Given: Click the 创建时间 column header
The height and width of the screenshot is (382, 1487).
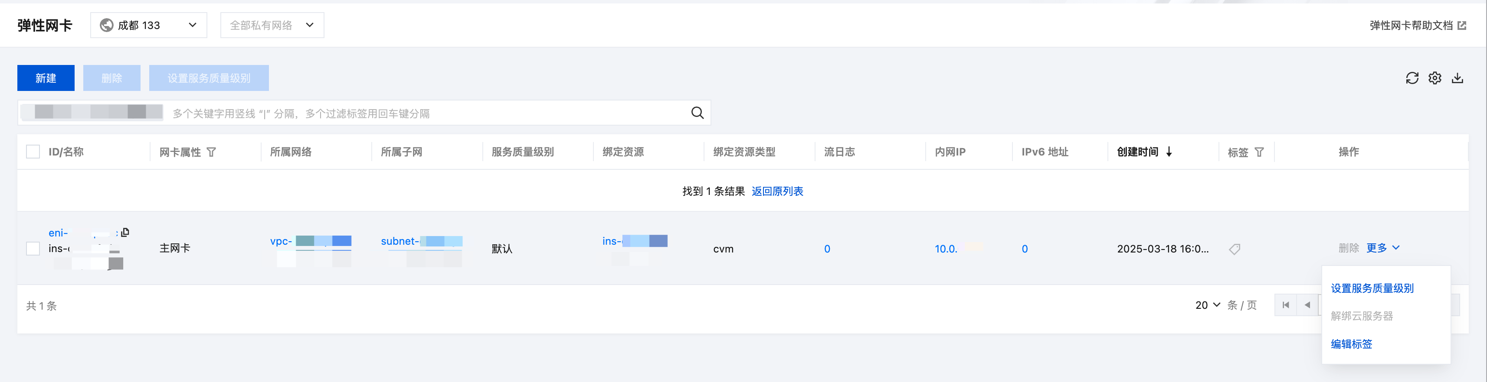Looking at the screenshot, I should click(x=1137, y=152).
